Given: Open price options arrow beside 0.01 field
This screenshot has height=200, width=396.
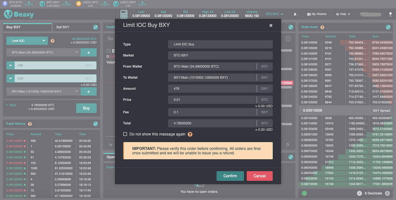Looking at the screenshot, I should 10,78.
